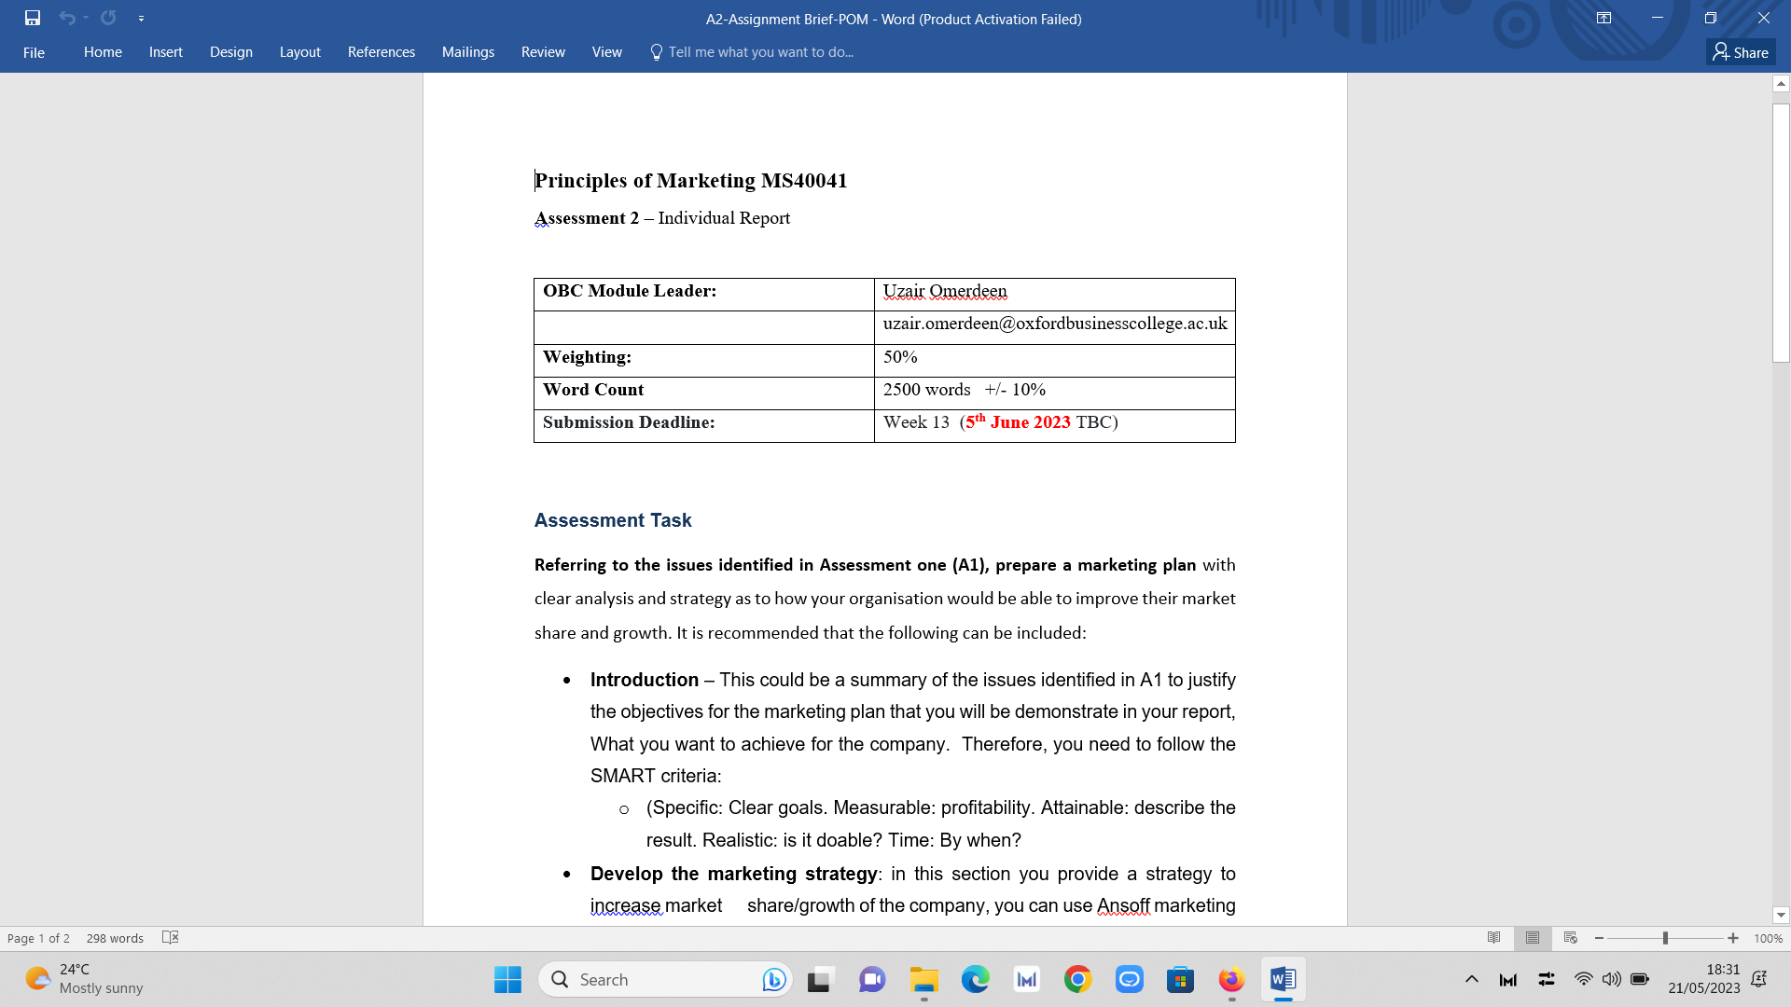
Task: Open Ribbon Display Options
Action: (x=1604, y=18)
